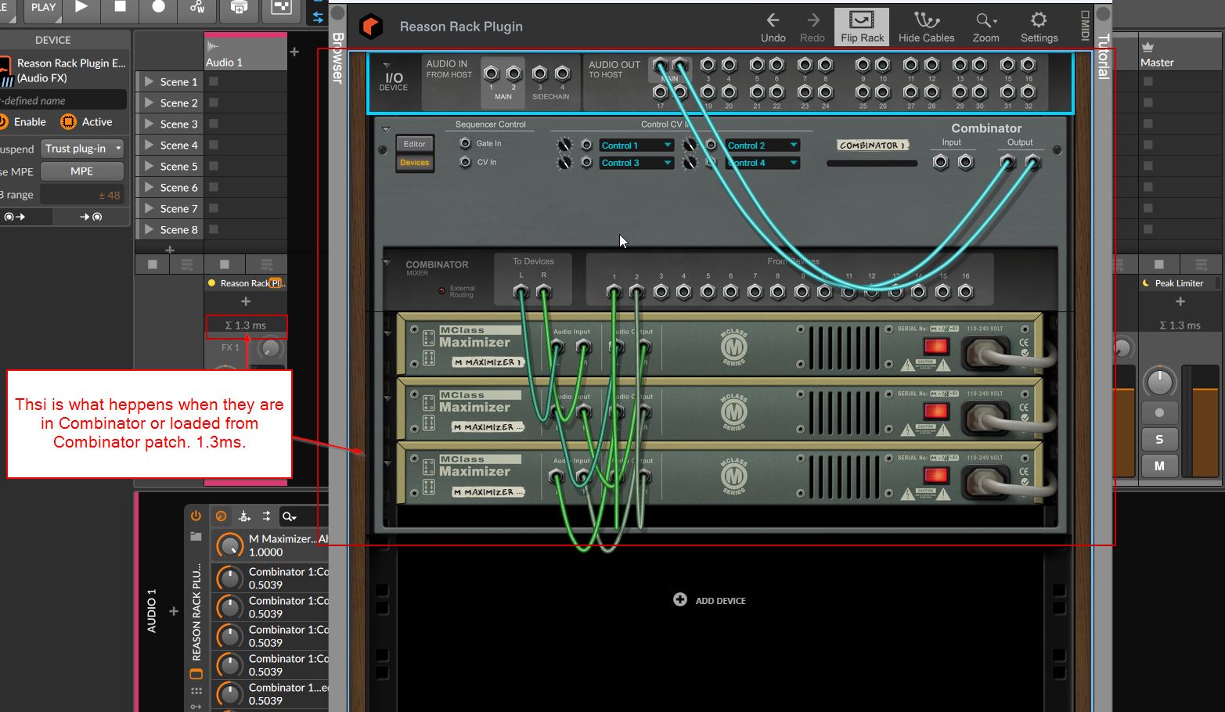Image resolution: width=1225 pixels, height=712 pixels.
Task: Collapse the Combinator with its fold triangle
Action: pyautogui.click(x=385, y=129)
